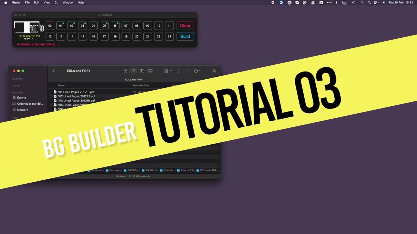The image size is (417, 234).
Task: Switch Finder to gallery view
Action: click(x=150, y=71)
